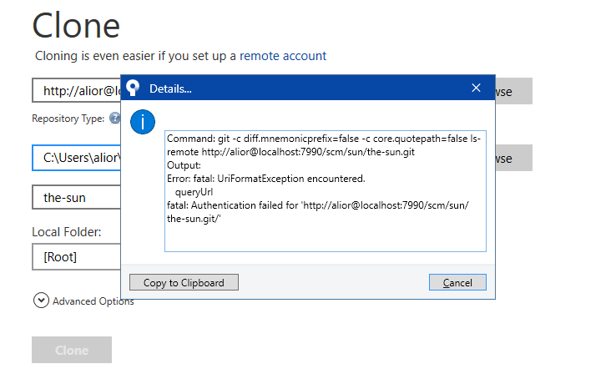Click the 'Repository Type:' label

tap(68, 119)
